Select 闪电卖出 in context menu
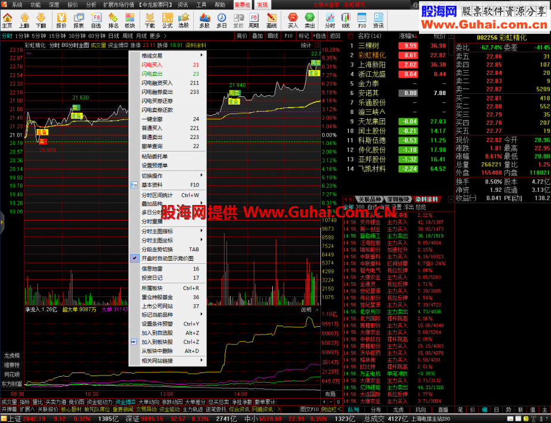 point(167,74)
